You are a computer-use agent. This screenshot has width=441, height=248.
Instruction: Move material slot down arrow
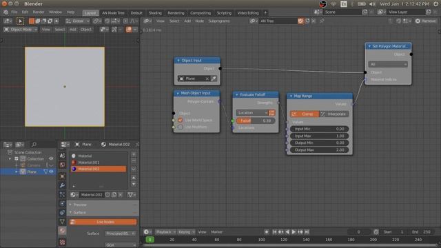click(x=134, y=184)
